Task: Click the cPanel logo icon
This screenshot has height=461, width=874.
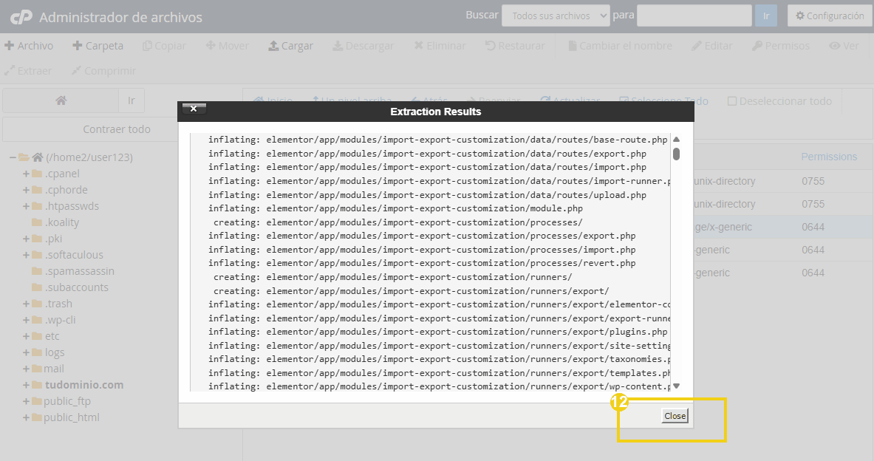Action: pyautogui.click(x=21, y=17)
